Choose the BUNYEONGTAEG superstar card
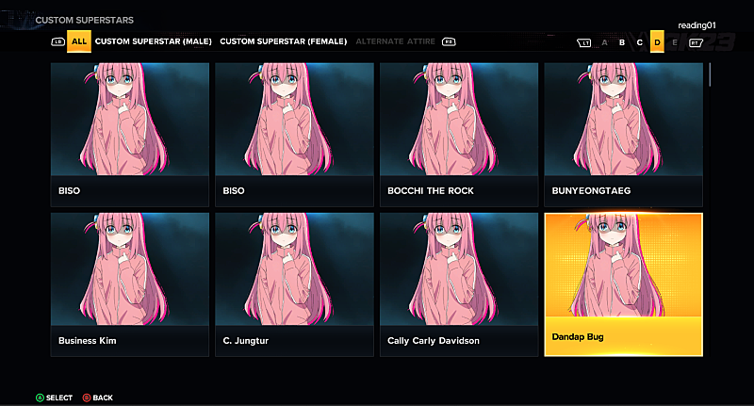The image size is (754, 406). [623, 135]
